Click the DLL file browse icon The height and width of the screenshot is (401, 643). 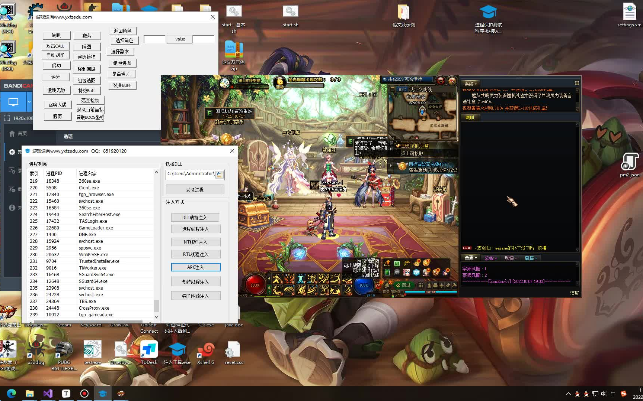[x=220, y=175]
